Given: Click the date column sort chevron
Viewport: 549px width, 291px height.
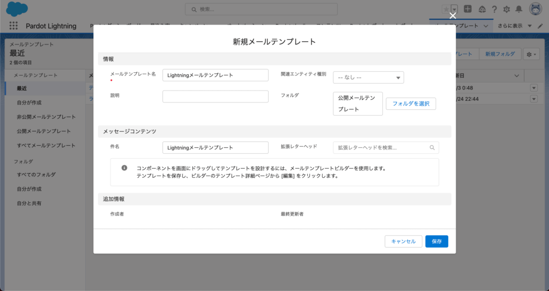Looking at the screenshot, I should (x=517, y=76).
